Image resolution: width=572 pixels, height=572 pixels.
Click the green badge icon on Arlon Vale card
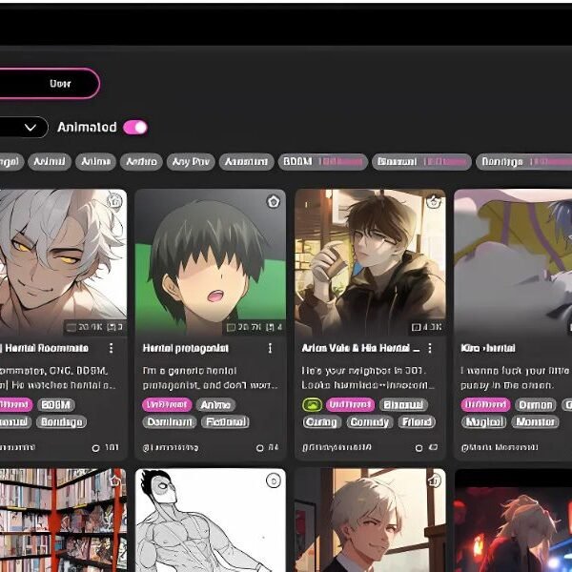[311, 404]
